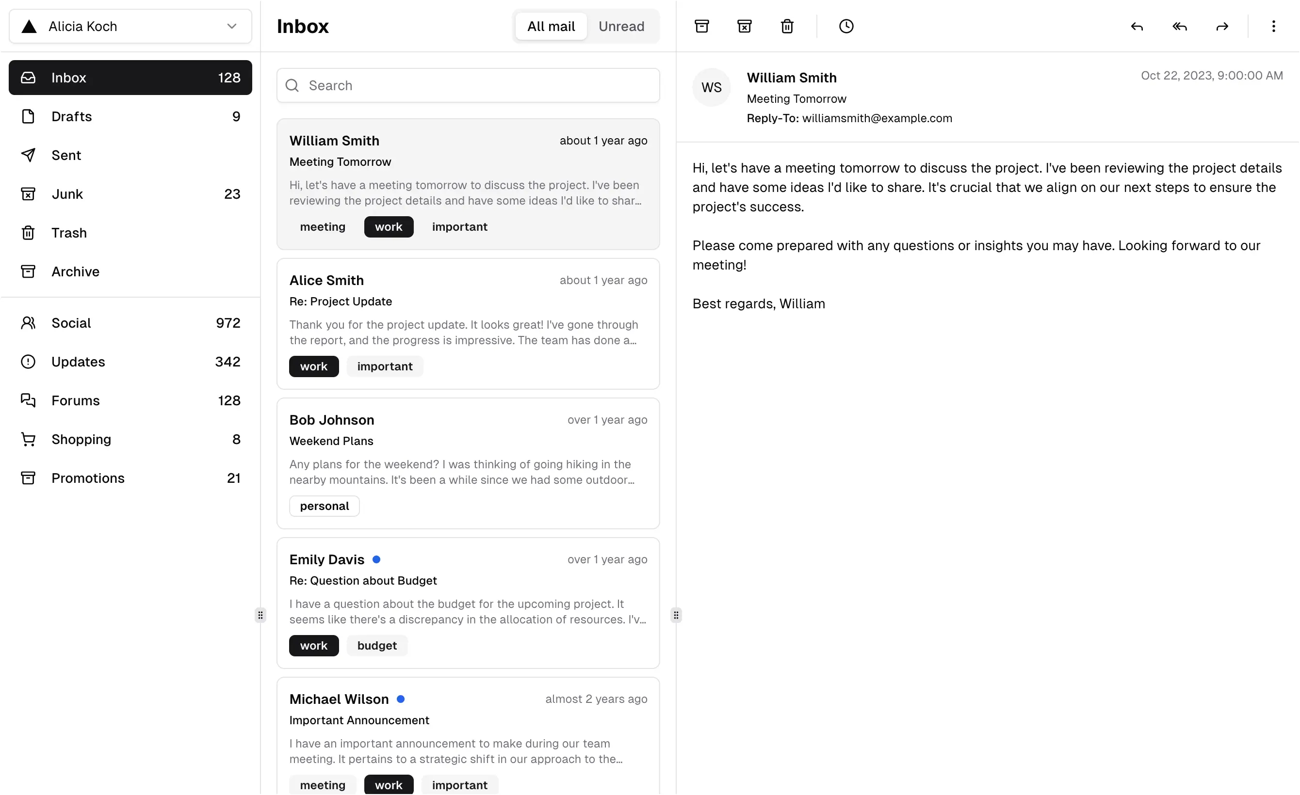This screenshot has height=795, width=1300.
Task: Click the trash icon in the email toolbar
Action: (787, 26)
